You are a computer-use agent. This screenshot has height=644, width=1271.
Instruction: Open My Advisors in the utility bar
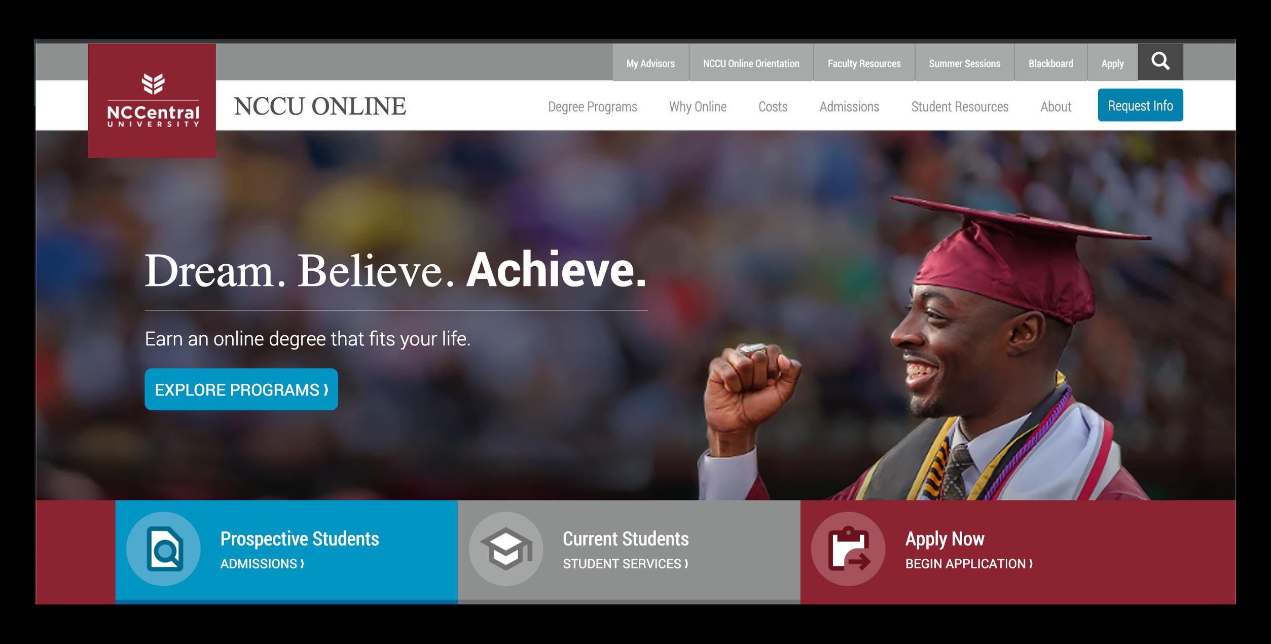coord(650,63)
